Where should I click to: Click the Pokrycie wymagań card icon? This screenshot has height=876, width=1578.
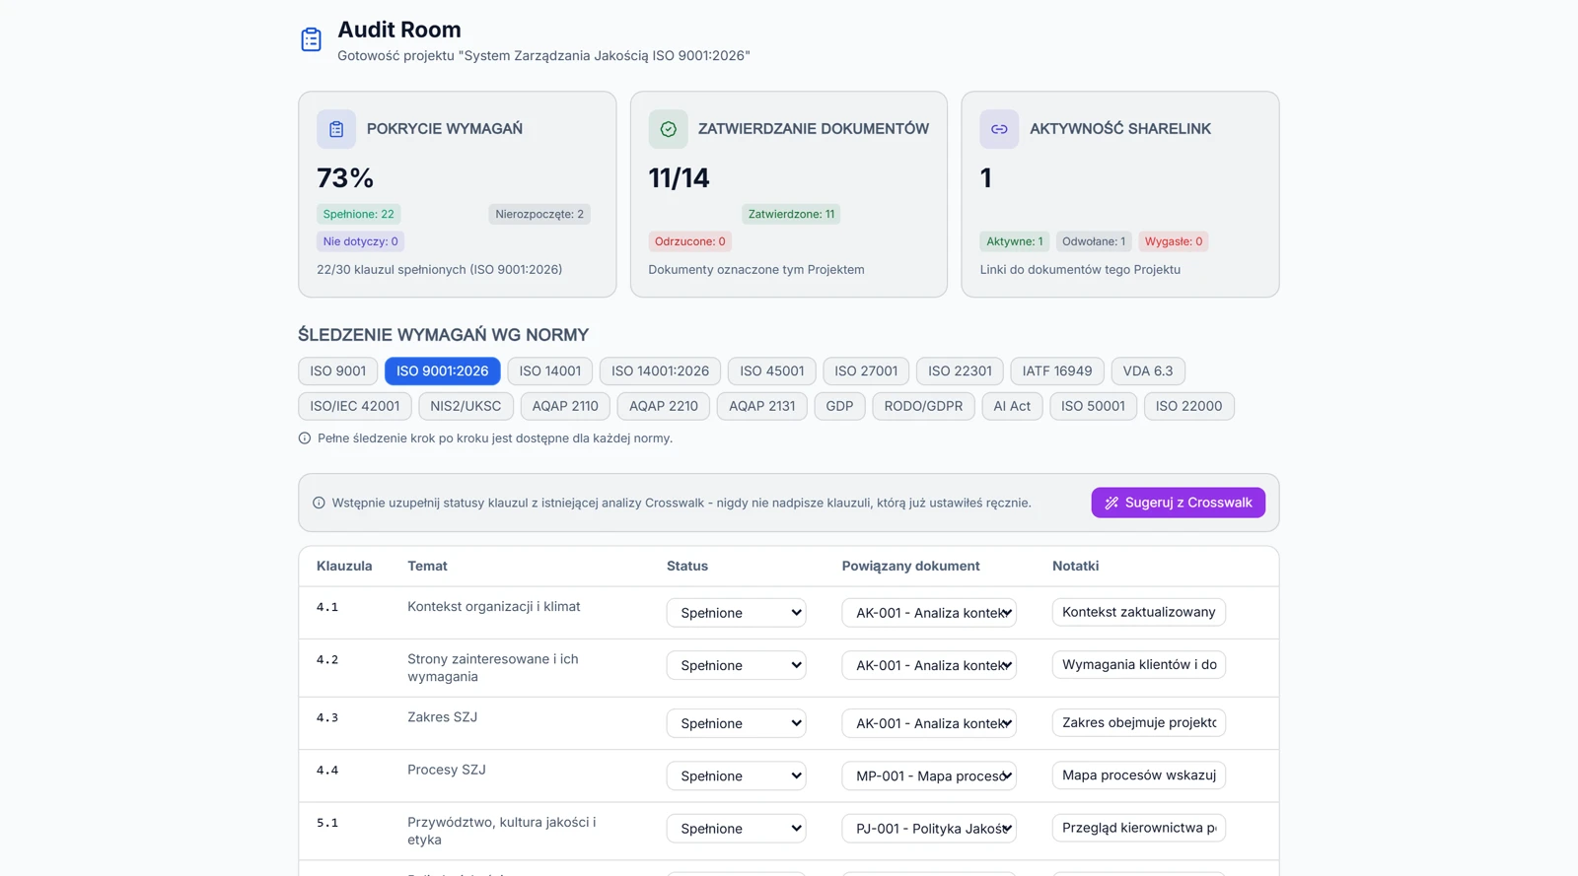pyautogui.click(x=336, y=129)
